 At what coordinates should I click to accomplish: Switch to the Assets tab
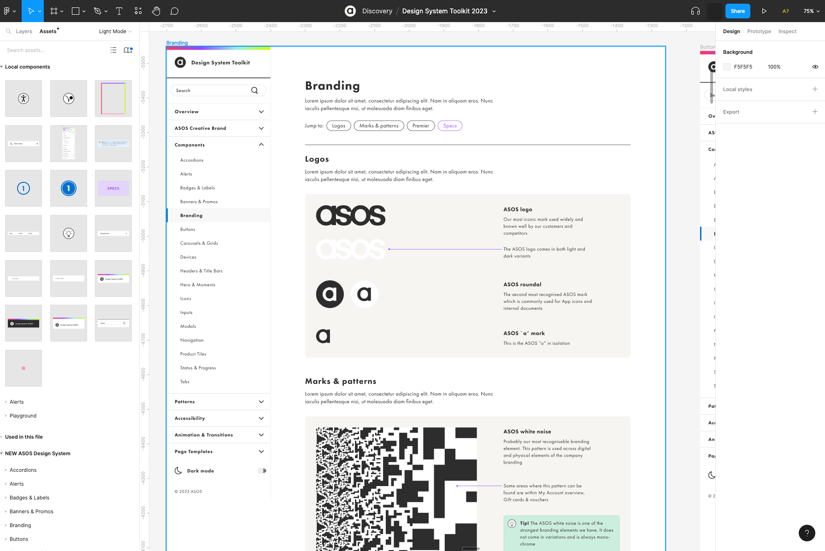(48, 31)
